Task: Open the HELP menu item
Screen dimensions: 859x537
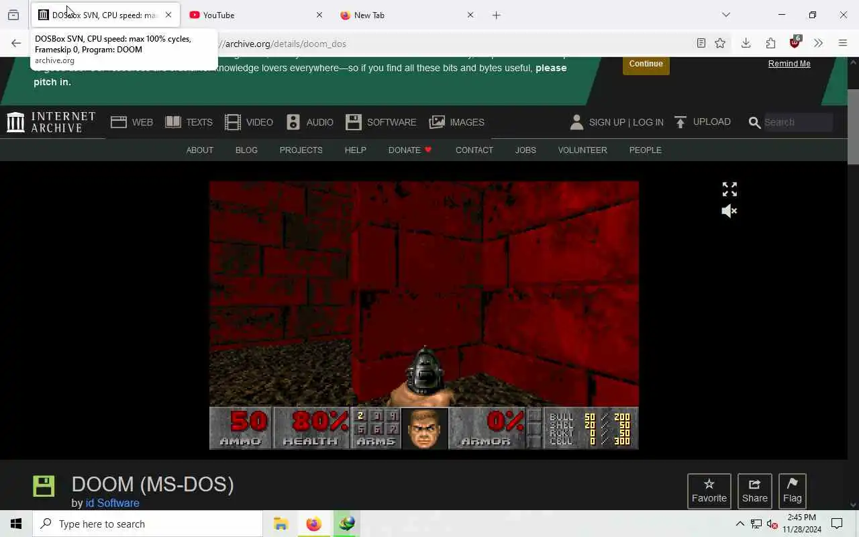Action: pyautogui.click(x=356, y=150)
